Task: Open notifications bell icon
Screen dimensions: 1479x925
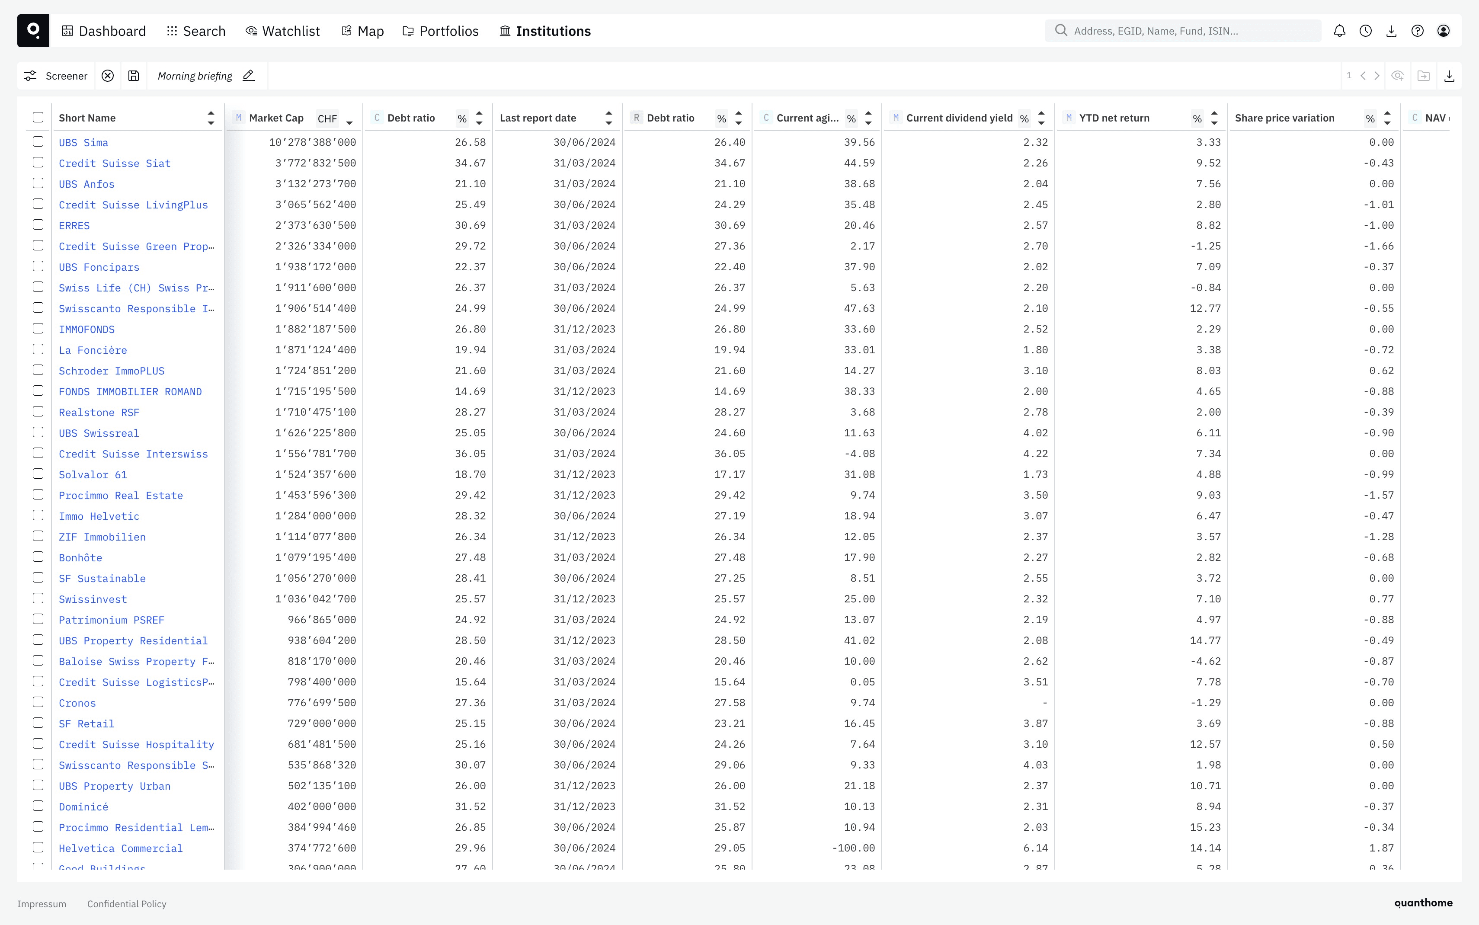Action: [1340, 31]
